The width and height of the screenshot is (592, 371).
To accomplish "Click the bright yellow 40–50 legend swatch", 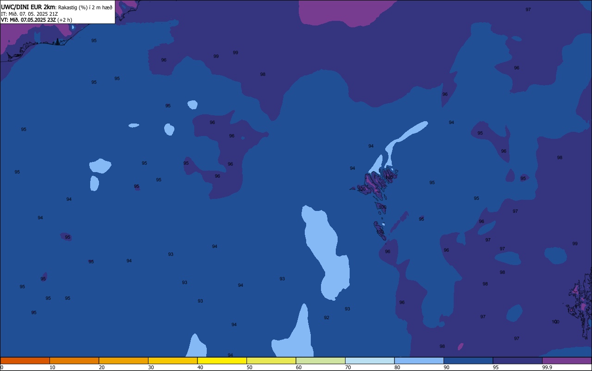I will (x=222, y=360).
